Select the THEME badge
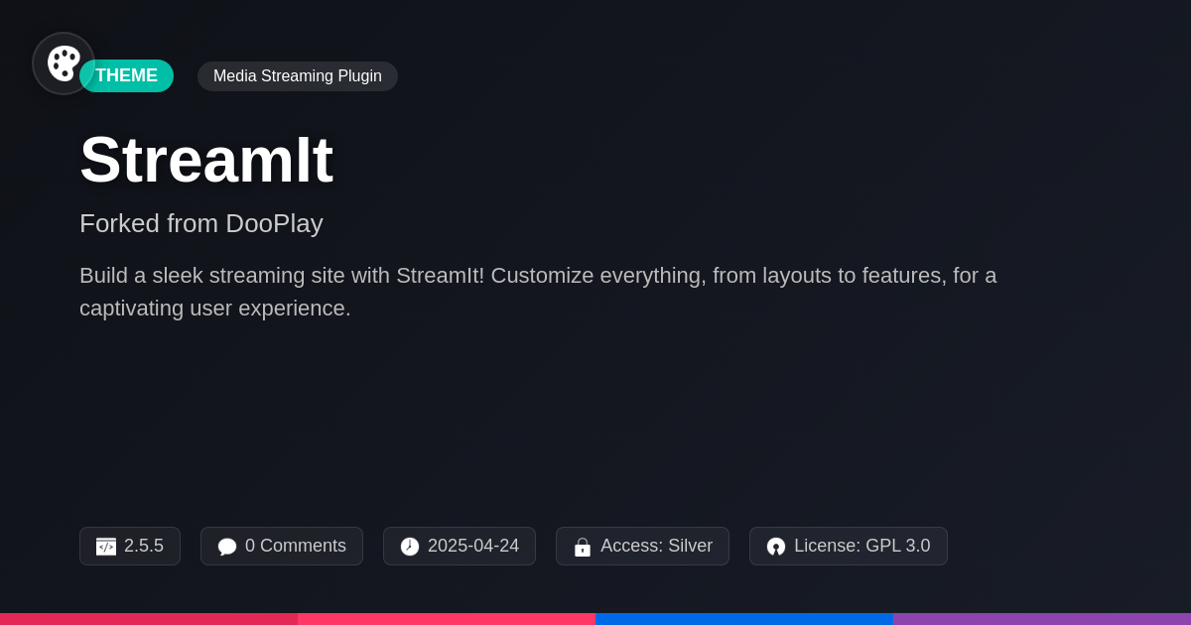 click(x=126, y=75)
